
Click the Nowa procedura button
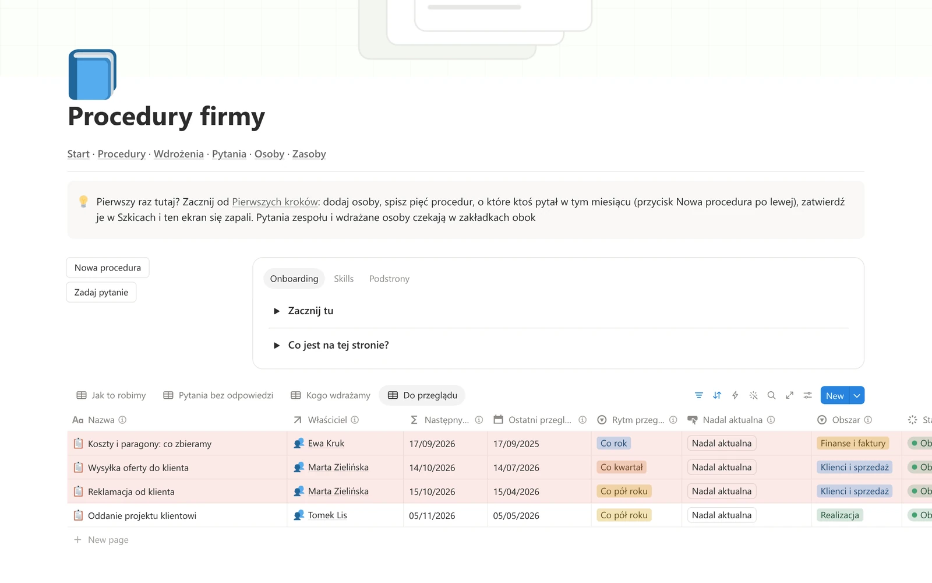point(108,268)
